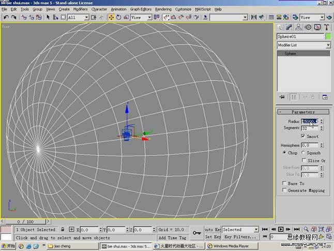Open the reference coordinate View dropdown
Viewport: 334px width, 251px height.
coord(141,18)
